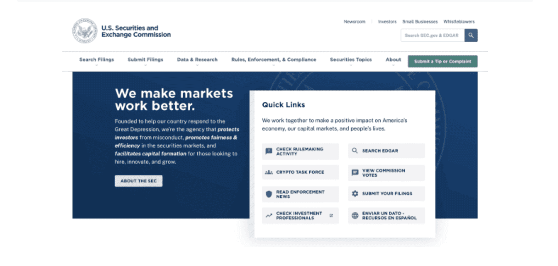The width and height of the screenshot is (558, 266).
Task: Open the Small Businesses link
Action: click(420, 22)
